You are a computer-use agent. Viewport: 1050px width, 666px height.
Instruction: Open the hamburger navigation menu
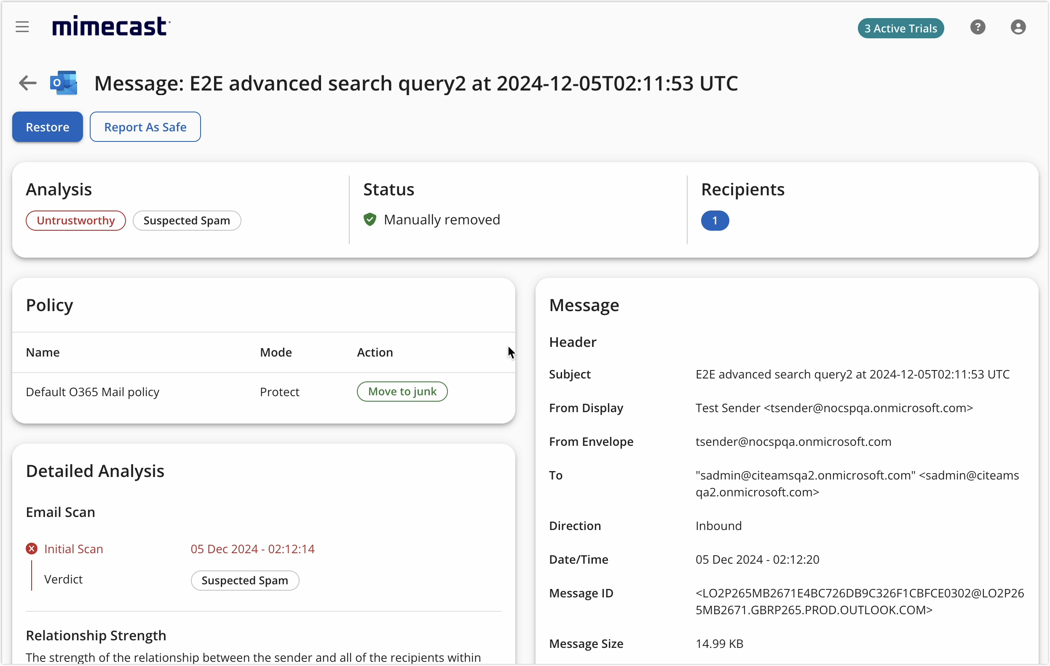coord(22,27)
